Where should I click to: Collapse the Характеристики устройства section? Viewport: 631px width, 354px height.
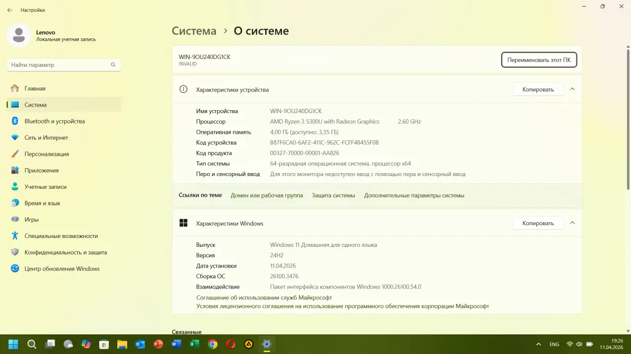(572, 89)
